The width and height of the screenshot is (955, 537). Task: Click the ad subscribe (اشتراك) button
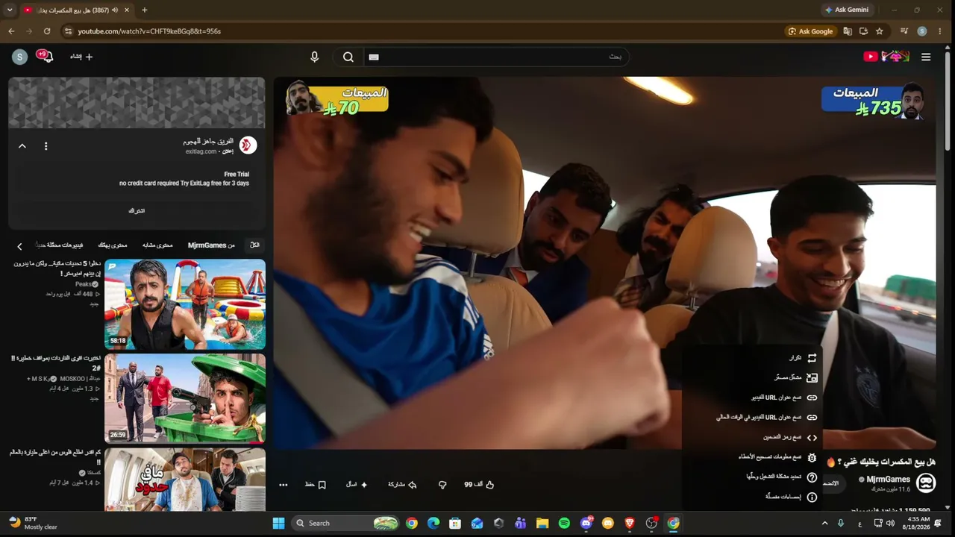click(137, 211)
